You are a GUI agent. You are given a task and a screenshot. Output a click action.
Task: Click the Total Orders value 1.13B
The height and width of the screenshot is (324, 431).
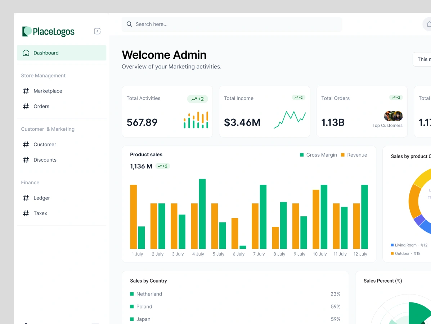(333, 122)
